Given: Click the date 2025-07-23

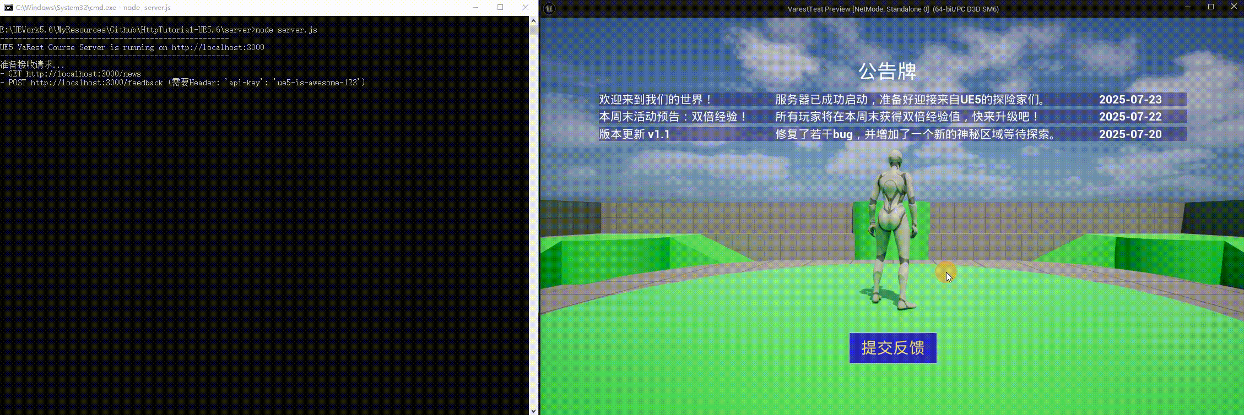Looking at the screenshot, I should pyautogui.click(x=1131, y=100).
